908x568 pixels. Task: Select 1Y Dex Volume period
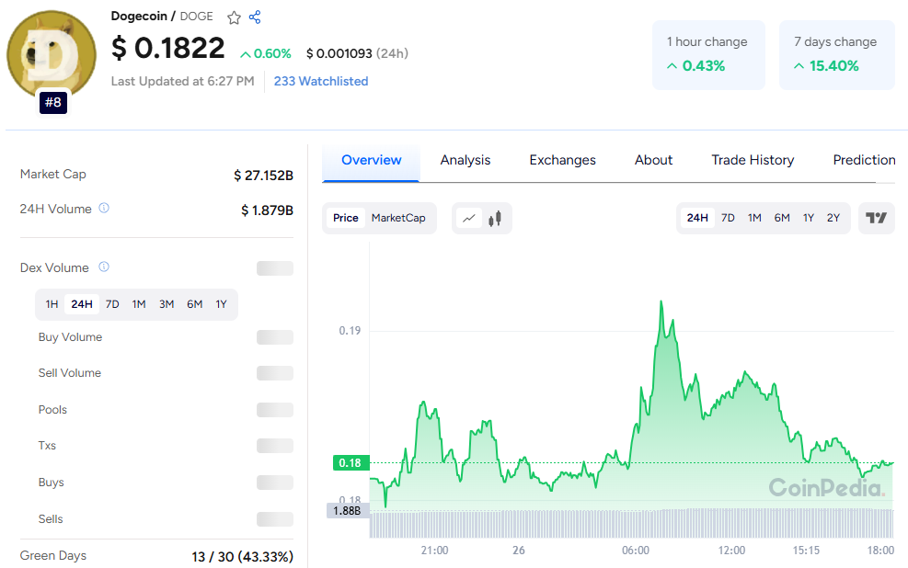point(221,304)
